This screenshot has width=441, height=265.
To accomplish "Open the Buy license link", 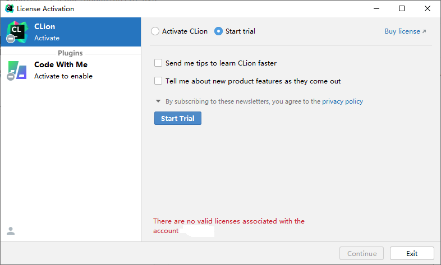I will click(x=402, y=31).
